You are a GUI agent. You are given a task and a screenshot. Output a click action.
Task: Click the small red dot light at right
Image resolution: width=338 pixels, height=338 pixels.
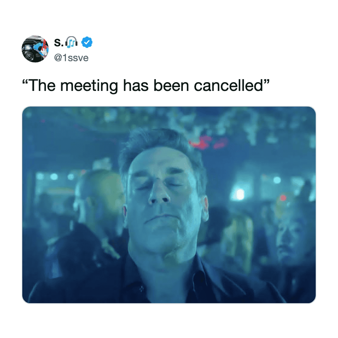coord(283,197)
